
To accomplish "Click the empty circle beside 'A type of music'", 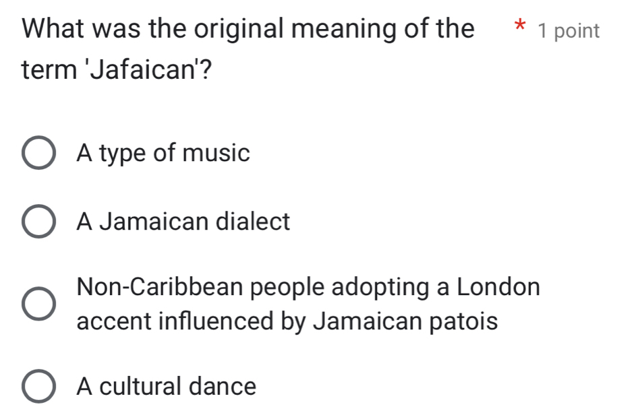I will tap(39, 154).
